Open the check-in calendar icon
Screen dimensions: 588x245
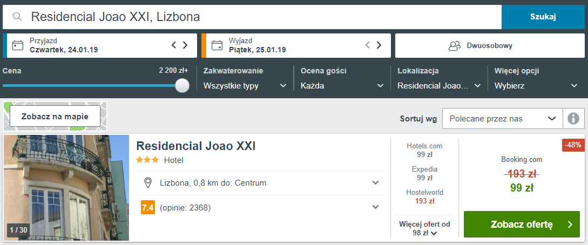tap(18, 45)
